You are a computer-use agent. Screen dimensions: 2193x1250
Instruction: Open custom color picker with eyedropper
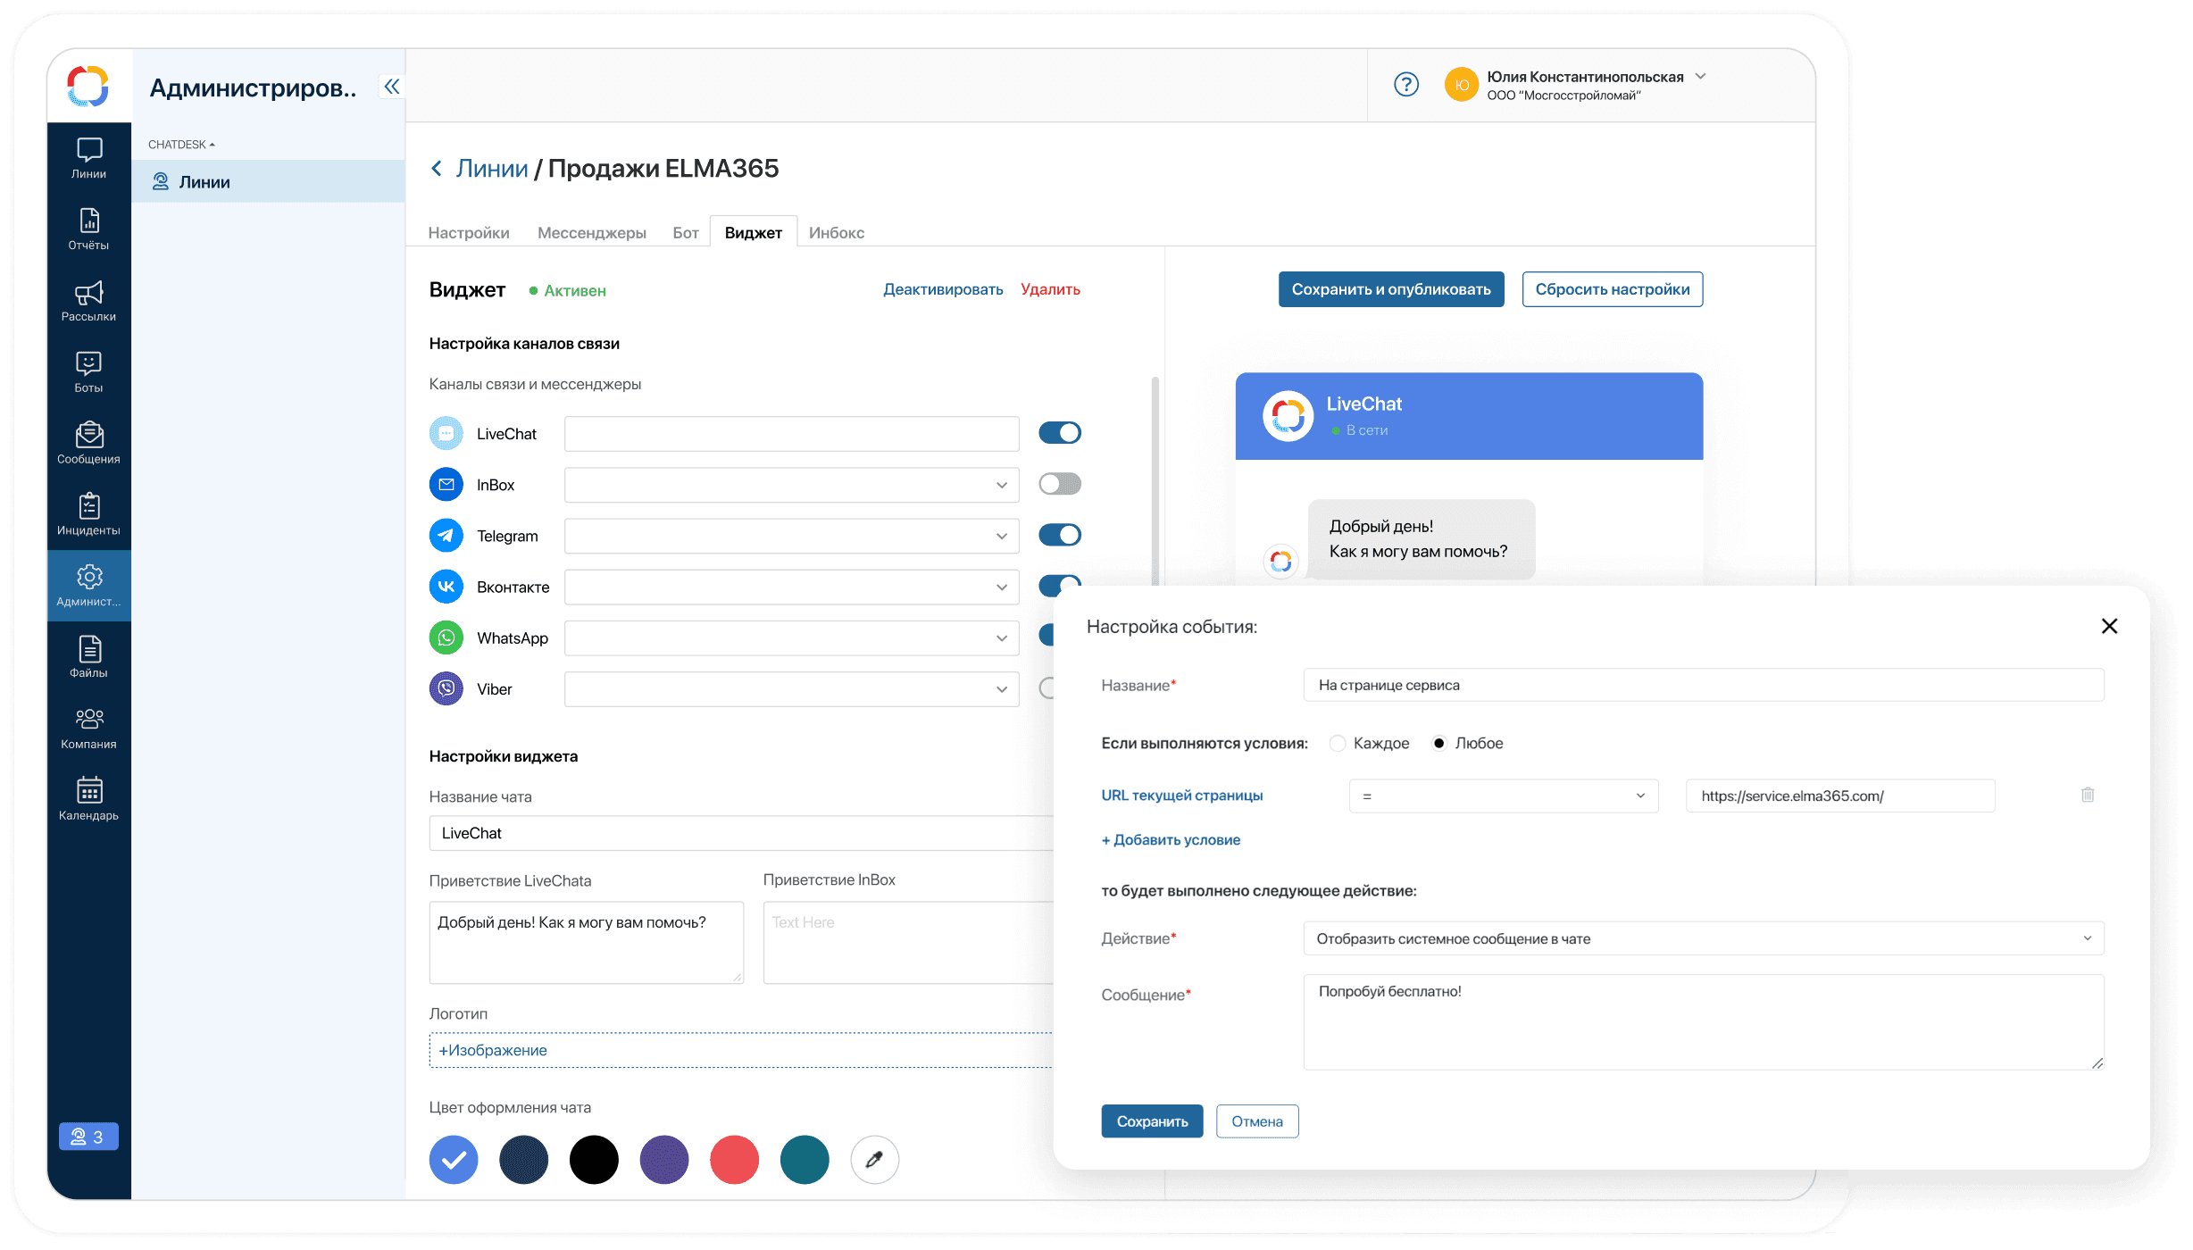pos(874,1160)
